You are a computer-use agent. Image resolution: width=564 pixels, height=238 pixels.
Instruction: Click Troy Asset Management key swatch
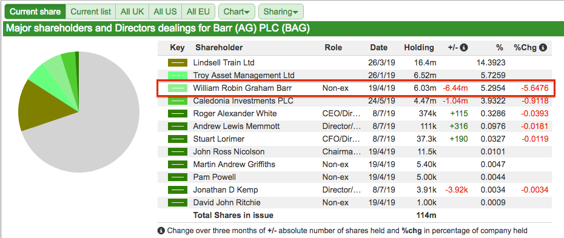click(178, 75)
